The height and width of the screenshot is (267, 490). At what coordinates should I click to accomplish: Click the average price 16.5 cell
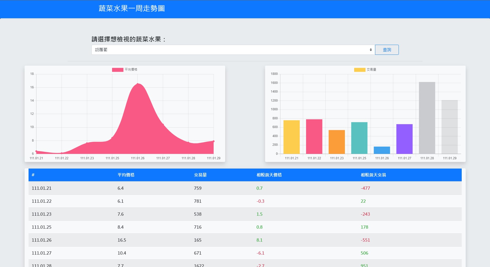(x=122, y=240)
